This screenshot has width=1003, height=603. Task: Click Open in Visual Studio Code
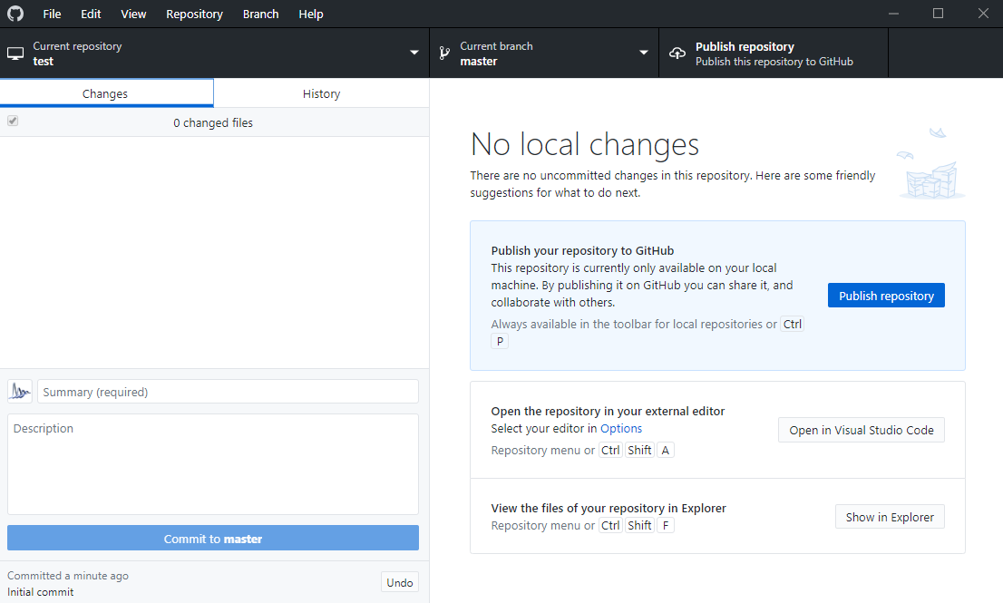pyautogui.click(x=861, y=430)
